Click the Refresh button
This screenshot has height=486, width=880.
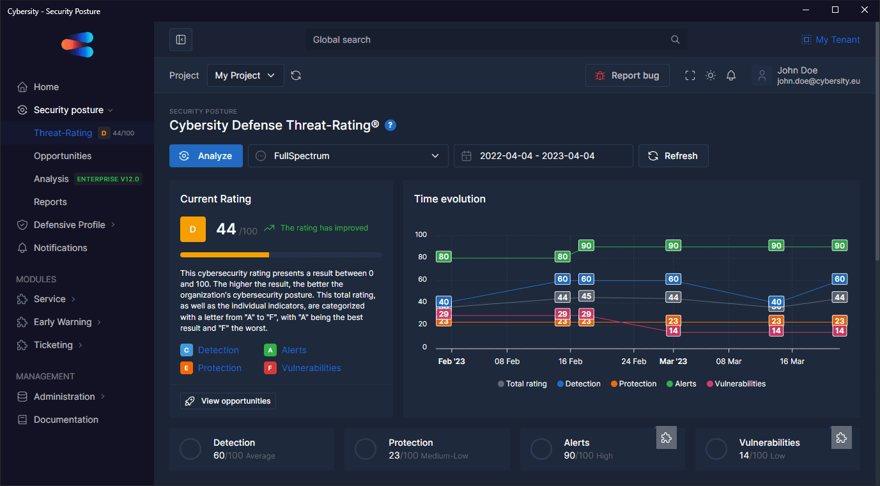(674, 156)
